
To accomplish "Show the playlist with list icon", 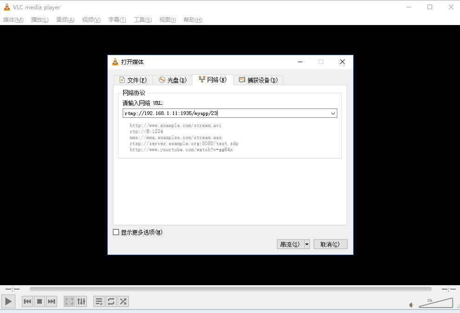I will point(99,301).
